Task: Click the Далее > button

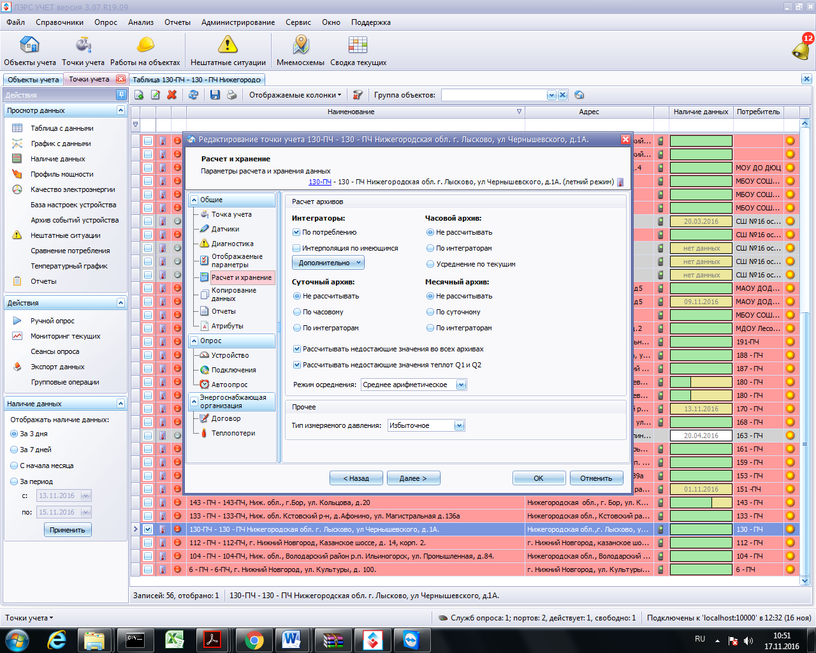Action: pyautogui.click(x=412, y=478)
